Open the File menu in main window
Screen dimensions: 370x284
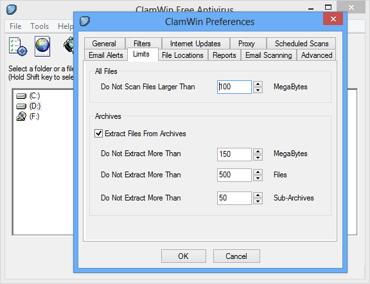[15, 26]
